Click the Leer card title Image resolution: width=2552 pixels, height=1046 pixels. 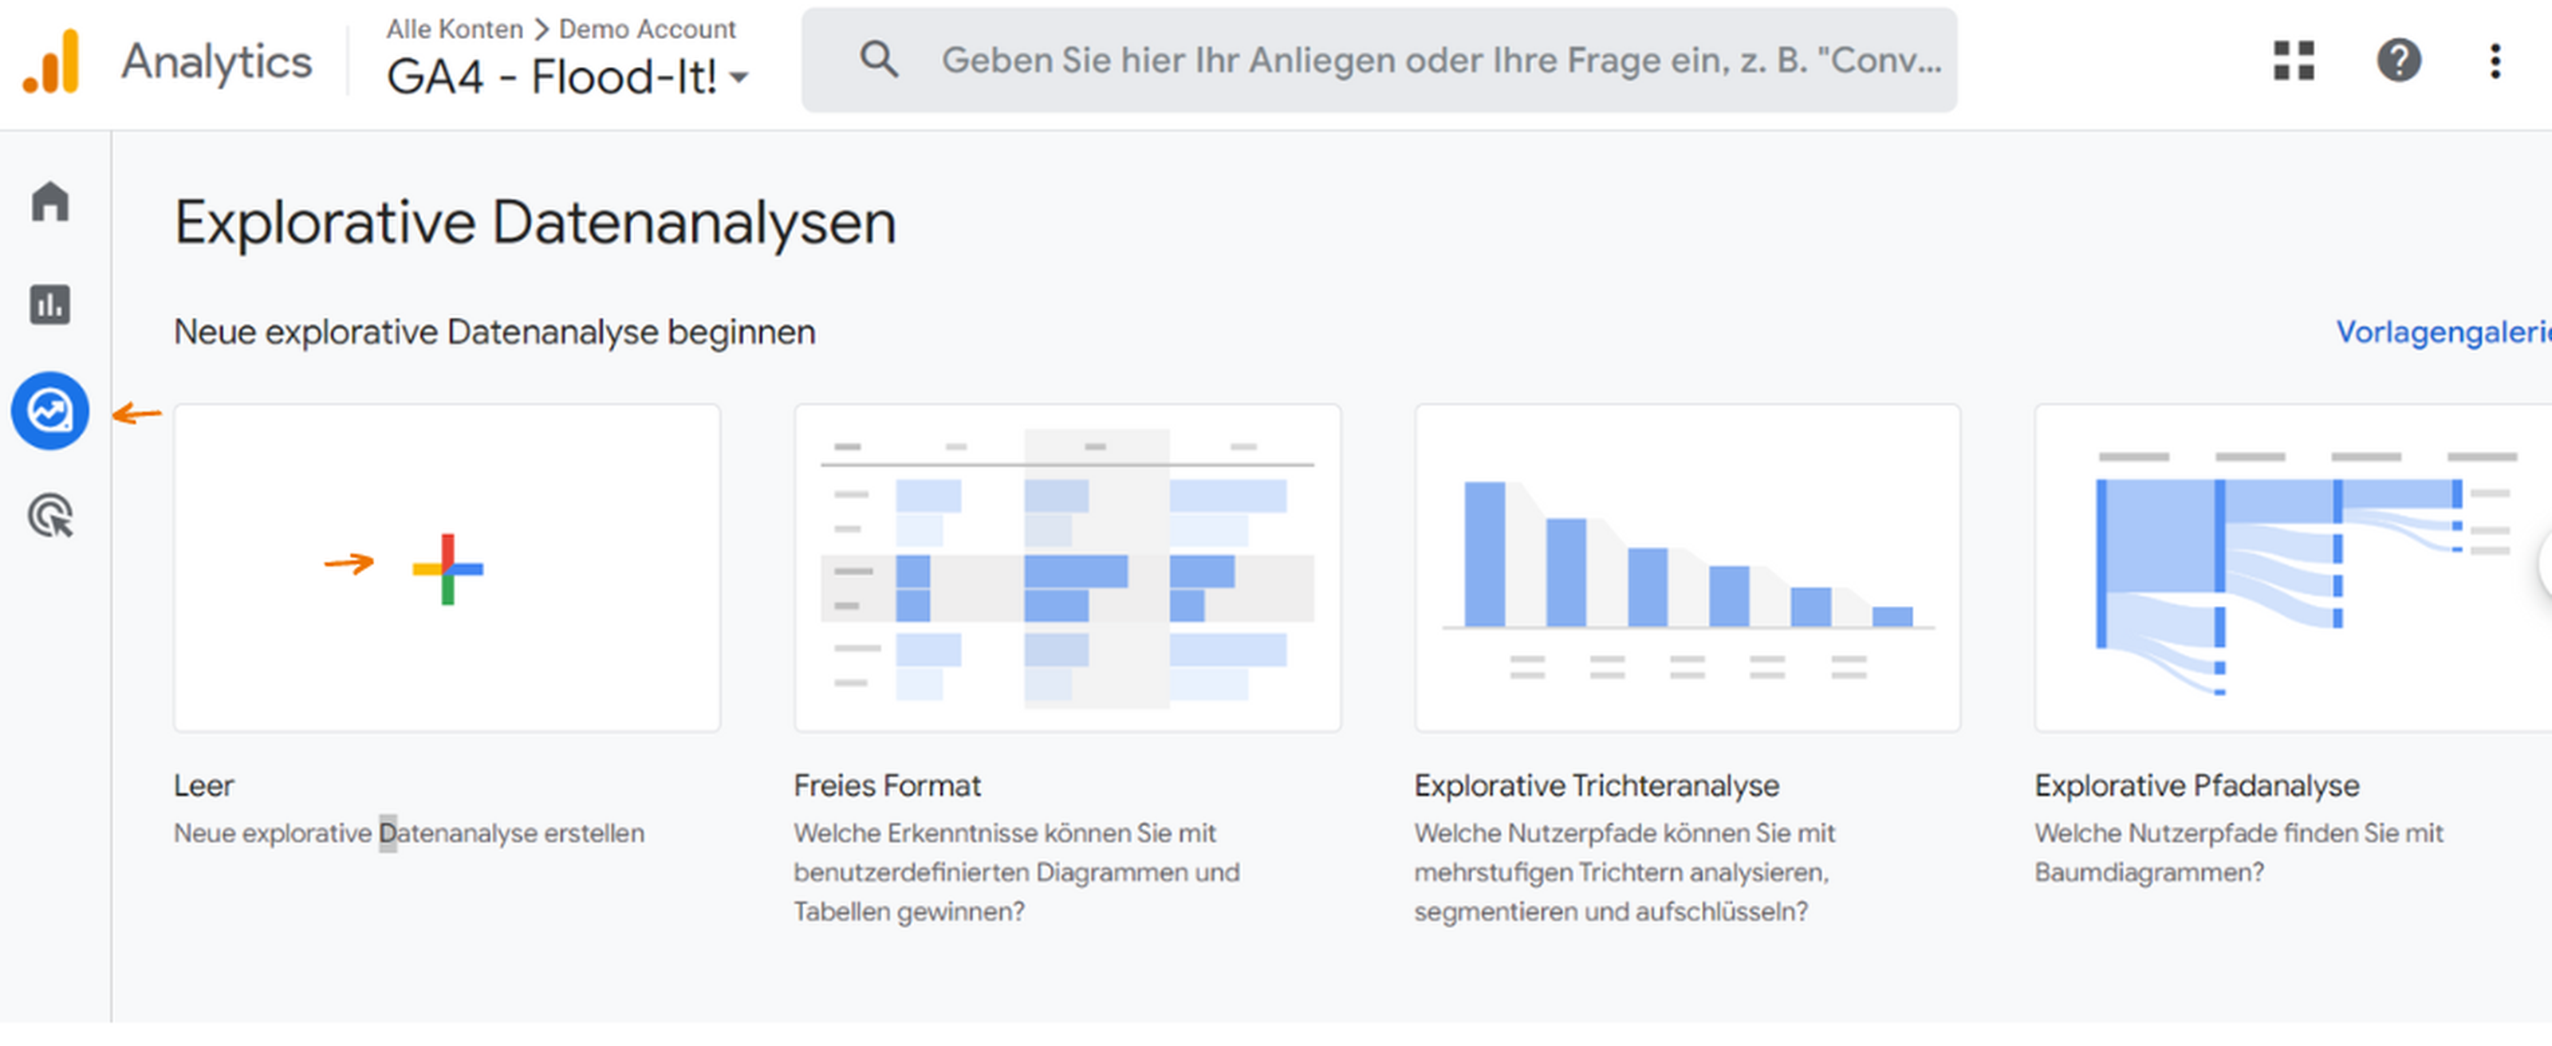pyautogui.click(x=204, y=785)
